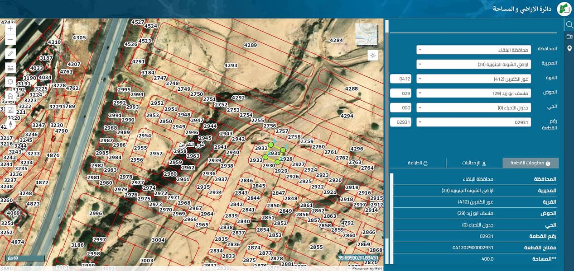Click غور الكفرين (412) table value
574x271 pixels.
tap(476, 202)
